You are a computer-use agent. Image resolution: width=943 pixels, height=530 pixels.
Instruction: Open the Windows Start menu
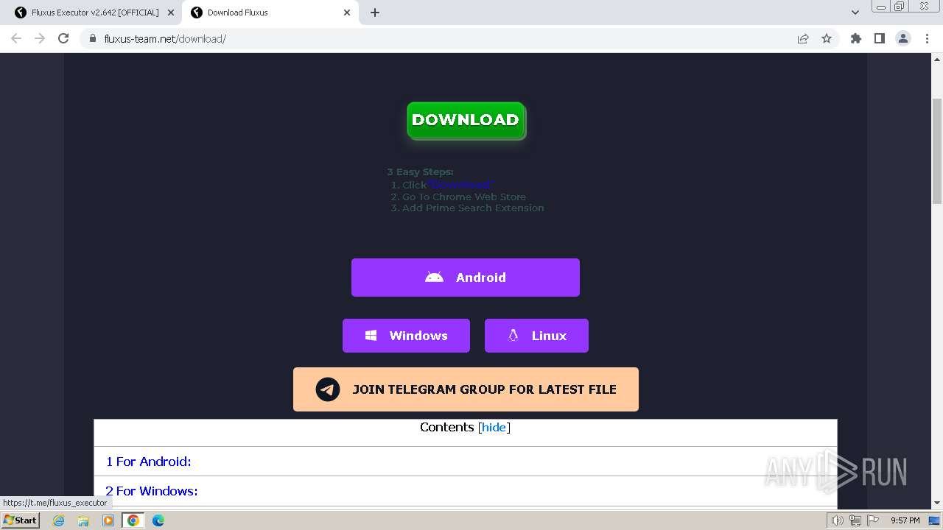point(20,520)
